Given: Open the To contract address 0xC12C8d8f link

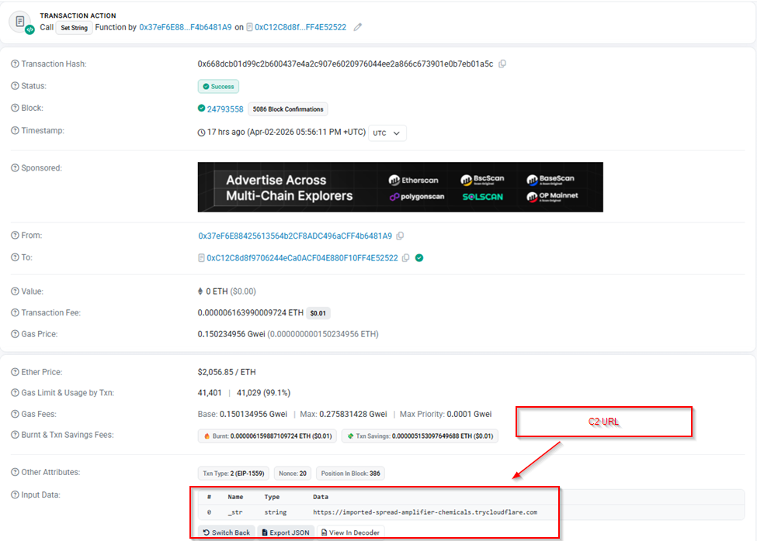Looking at the screenshot, I should 302,258.
